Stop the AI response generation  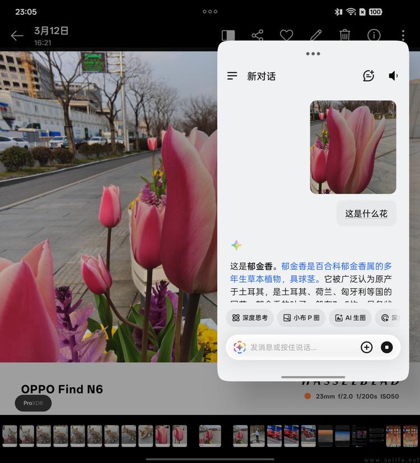coord(387,348)
